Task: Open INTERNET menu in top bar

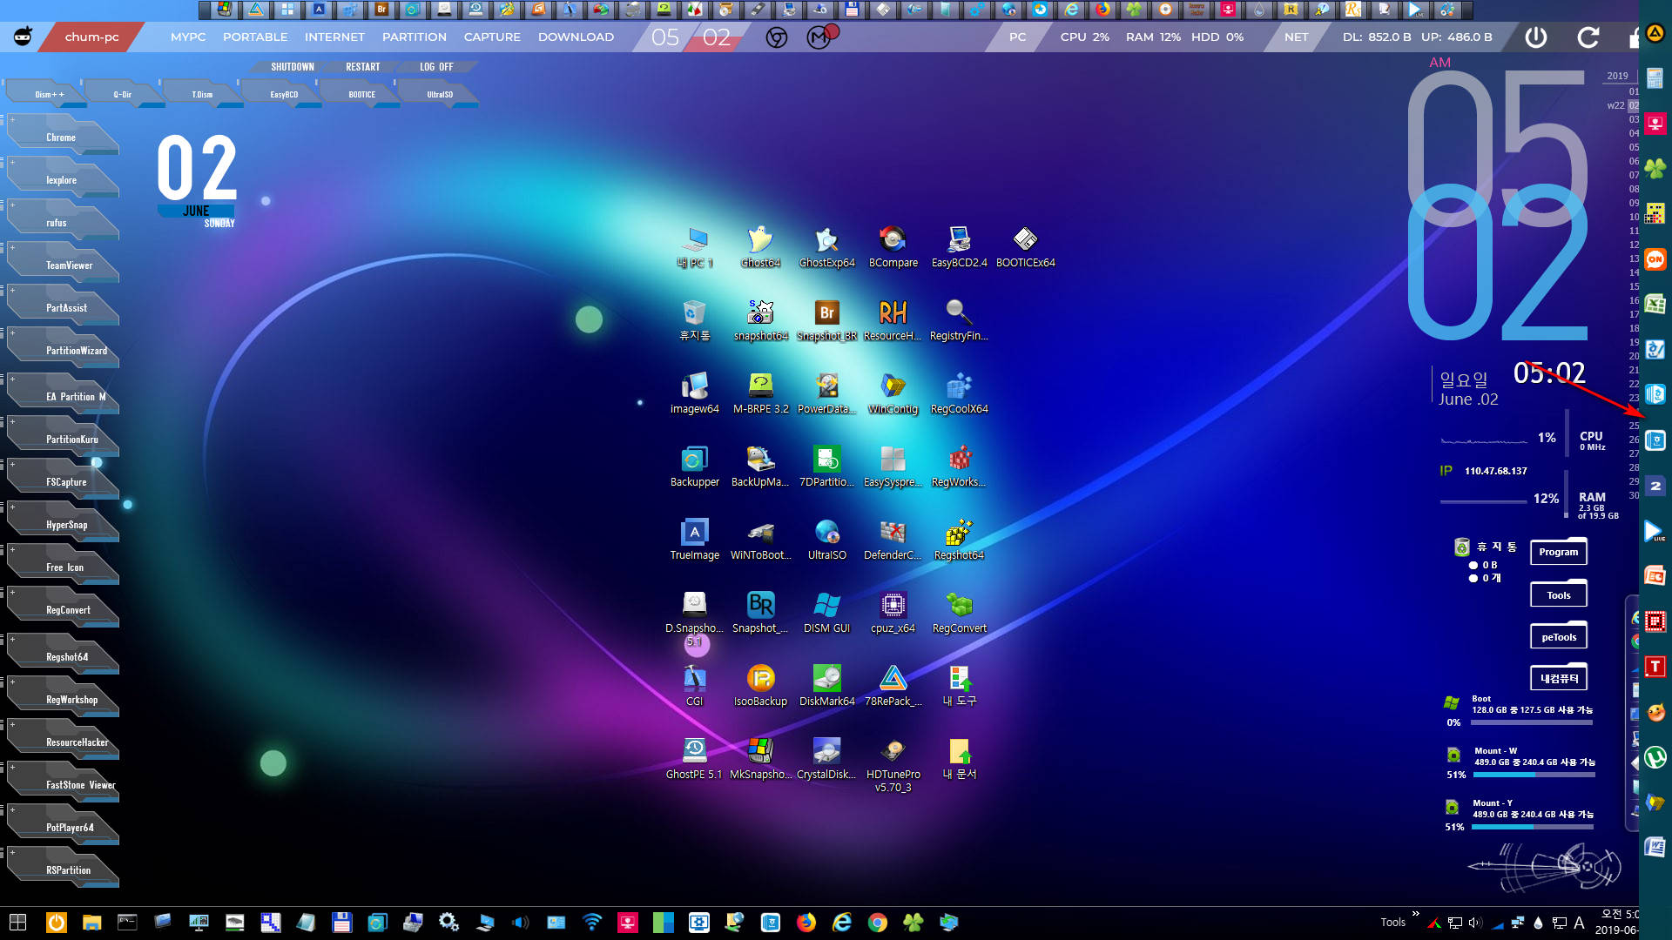Action: (x=334, y=37)
